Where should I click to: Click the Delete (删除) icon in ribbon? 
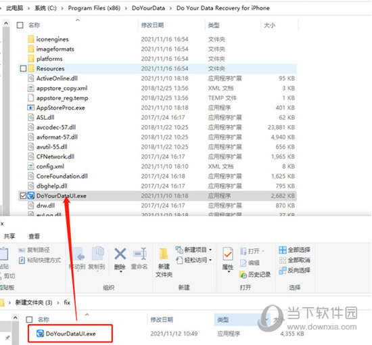tap(120, 254)
